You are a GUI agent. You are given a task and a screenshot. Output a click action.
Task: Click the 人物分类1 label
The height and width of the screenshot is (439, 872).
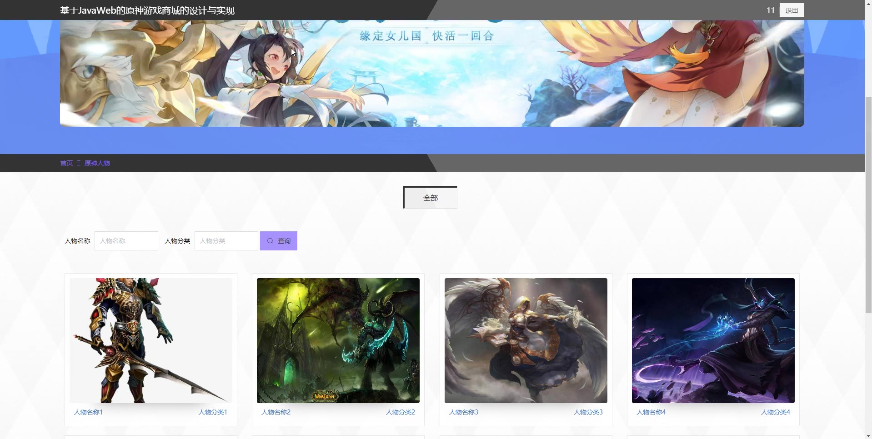[213, 412]
